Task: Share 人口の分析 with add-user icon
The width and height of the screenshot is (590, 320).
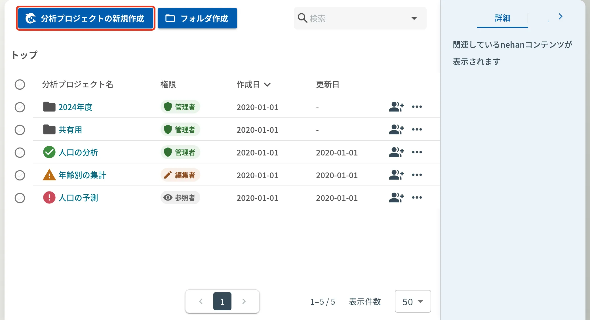Action: (396, 152)
